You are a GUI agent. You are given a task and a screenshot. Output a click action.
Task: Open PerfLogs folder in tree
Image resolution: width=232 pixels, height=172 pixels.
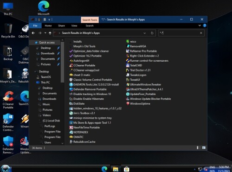48,126
